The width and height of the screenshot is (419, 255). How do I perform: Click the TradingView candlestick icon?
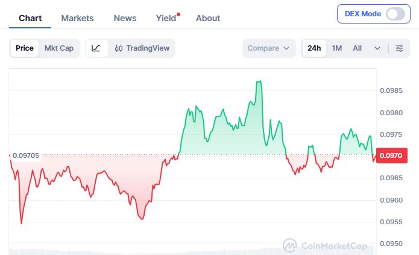(x=119, y=48)
